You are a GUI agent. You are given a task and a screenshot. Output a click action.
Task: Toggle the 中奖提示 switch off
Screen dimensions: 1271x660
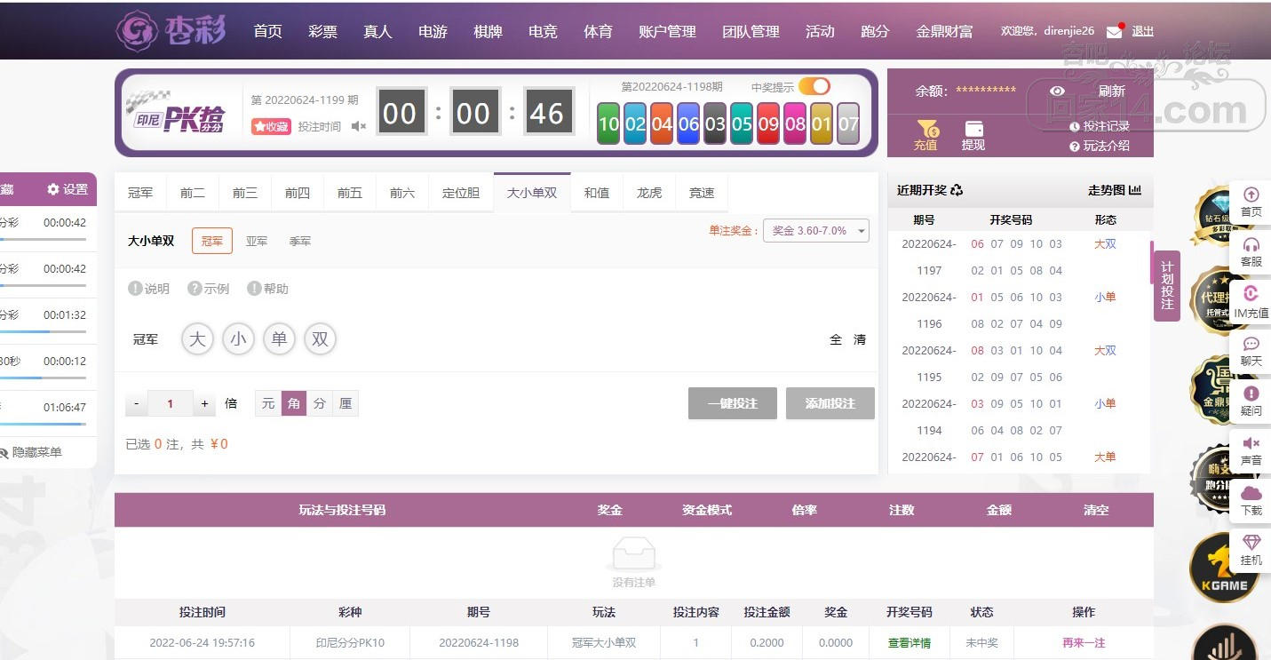(x=814, y=86)
